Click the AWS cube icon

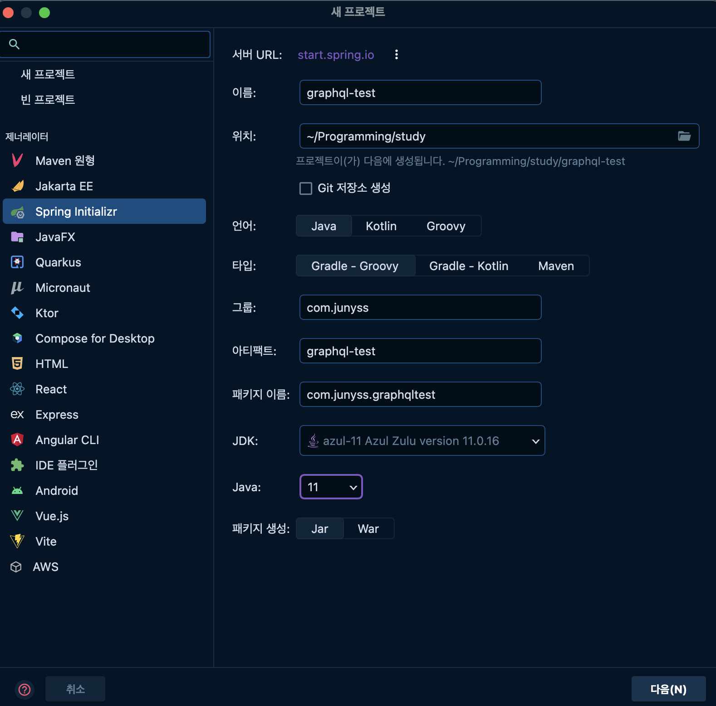click(16, 566)
